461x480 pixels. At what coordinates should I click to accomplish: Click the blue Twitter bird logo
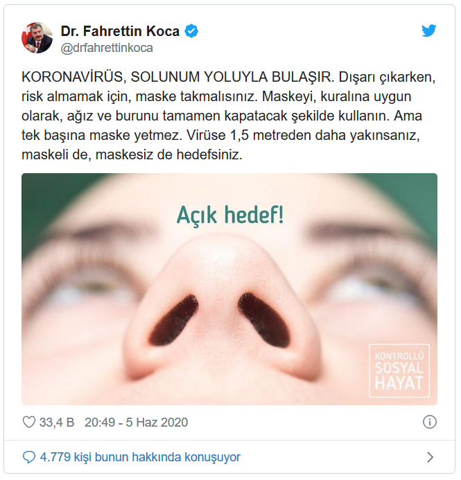[428, 30]
